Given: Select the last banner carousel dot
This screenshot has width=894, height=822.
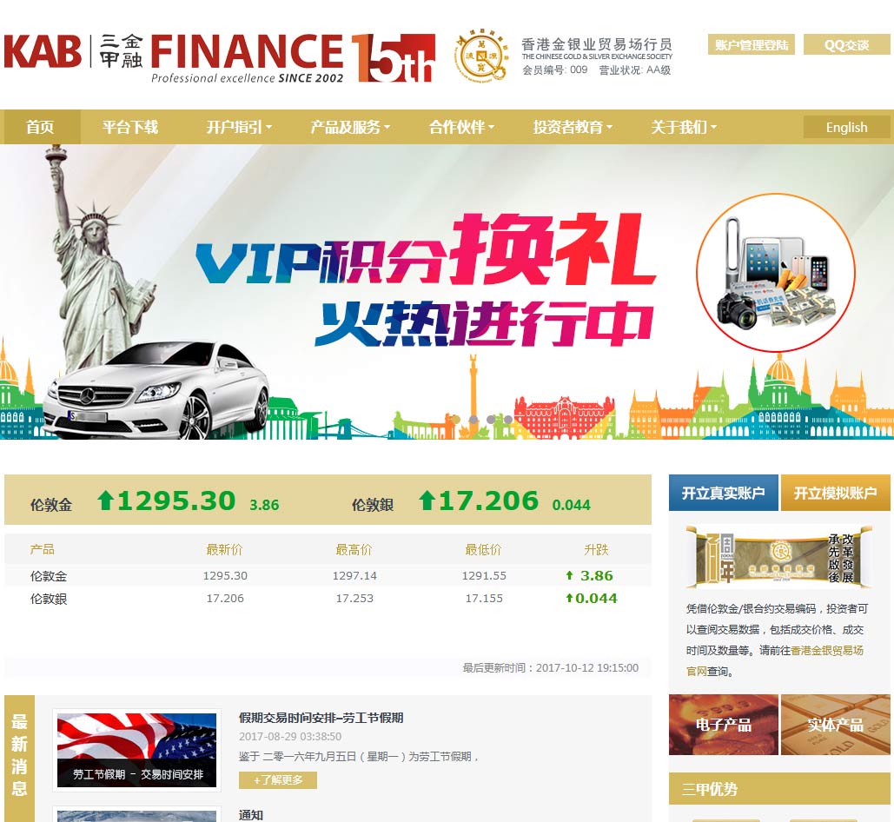Looking at the screenshot, I should coord(508,419).
